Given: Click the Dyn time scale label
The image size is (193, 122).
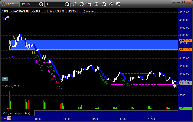Looking at the screenshot, I should 4,118.
